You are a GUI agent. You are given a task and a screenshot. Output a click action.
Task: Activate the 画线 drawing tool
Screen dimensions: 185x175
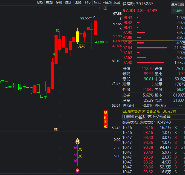pos(78,2)
